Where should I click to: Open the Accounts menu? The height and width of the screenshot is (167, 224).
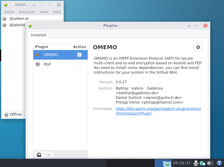click(27, 12)
